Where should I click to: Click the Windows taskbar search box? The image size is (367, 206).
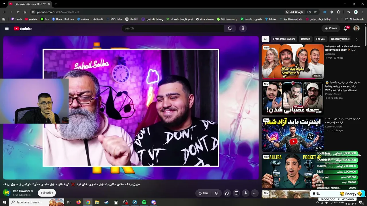36,202
